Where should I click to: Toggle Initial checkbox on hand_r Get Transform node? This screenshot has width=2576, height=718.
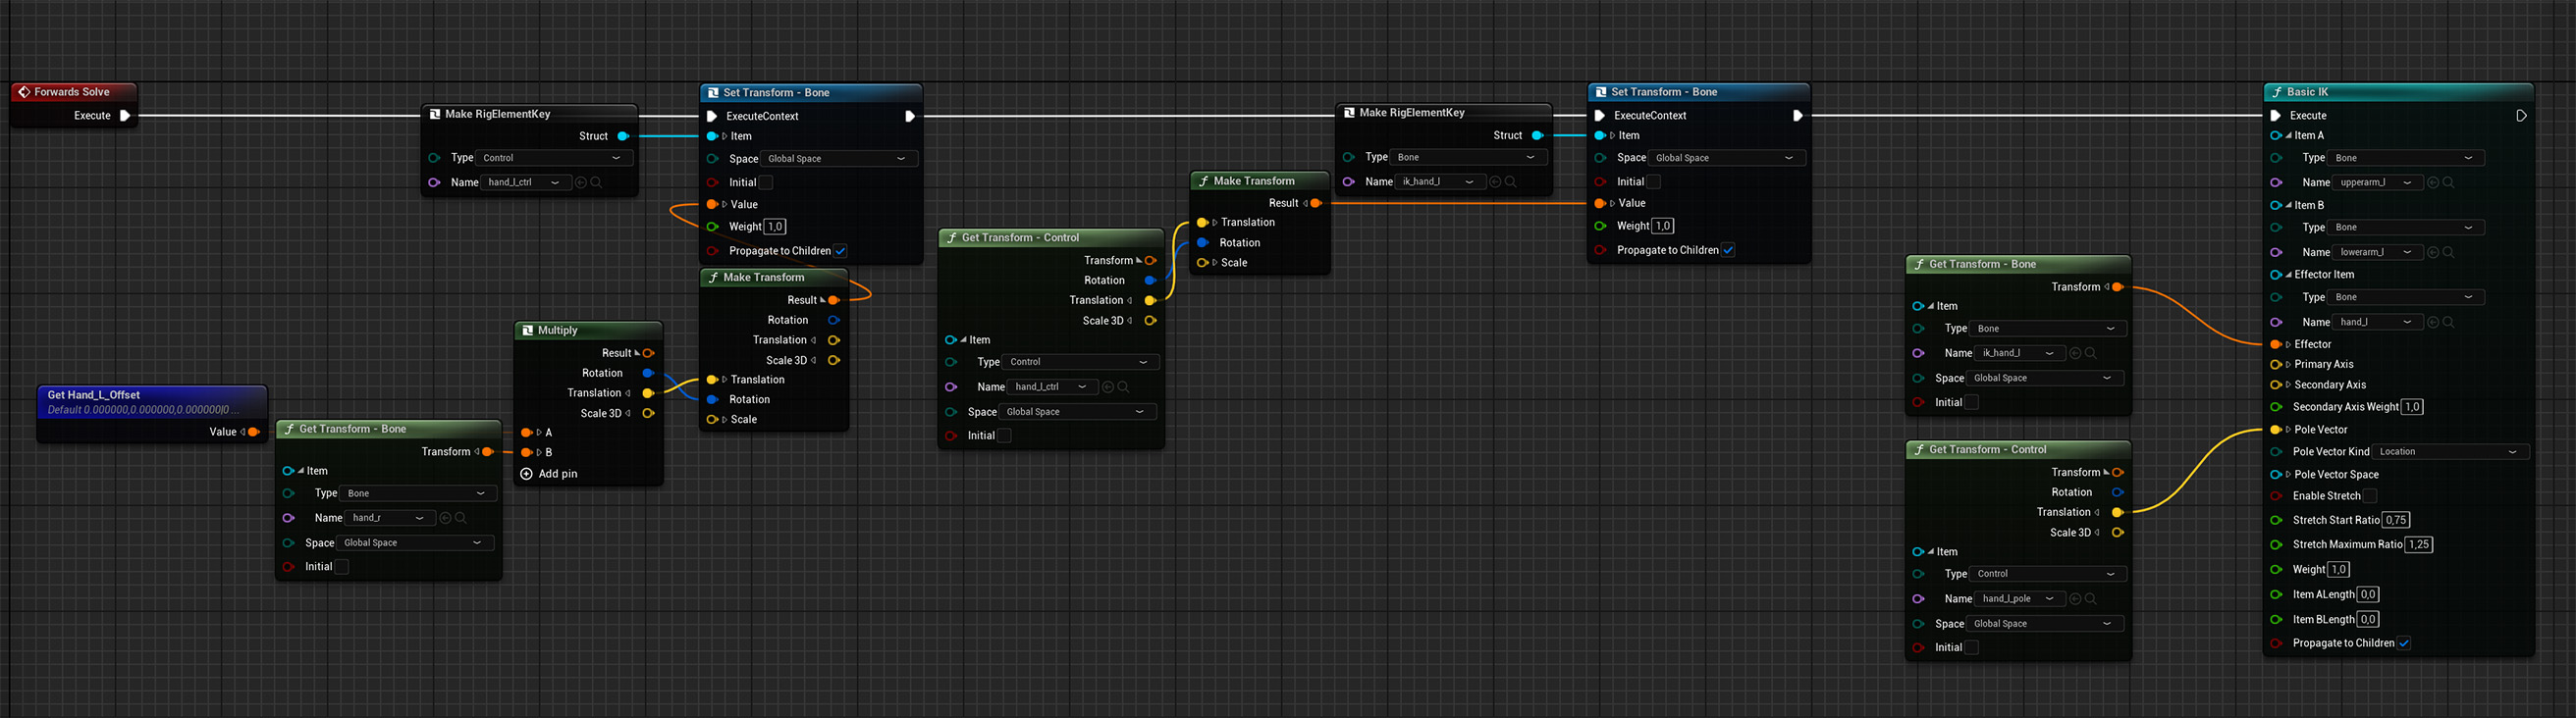click(x=342, y=567)
